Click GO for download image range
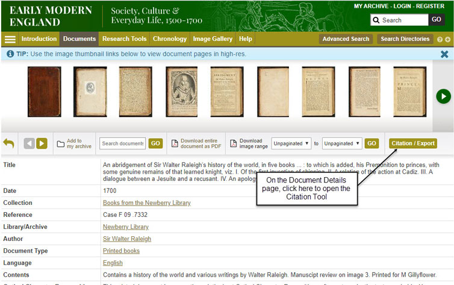 click(x=372, y=143)
